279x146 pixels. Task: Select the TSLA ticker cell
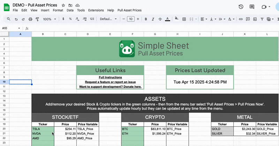tap(43, 129)
